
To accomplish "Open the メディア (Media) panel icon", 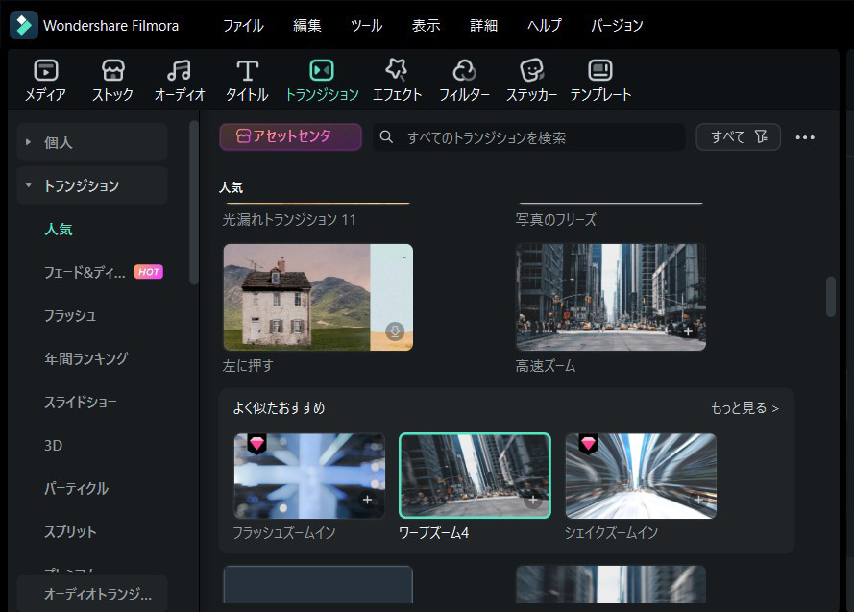I will pyautogui.click(x=44, y=69).
